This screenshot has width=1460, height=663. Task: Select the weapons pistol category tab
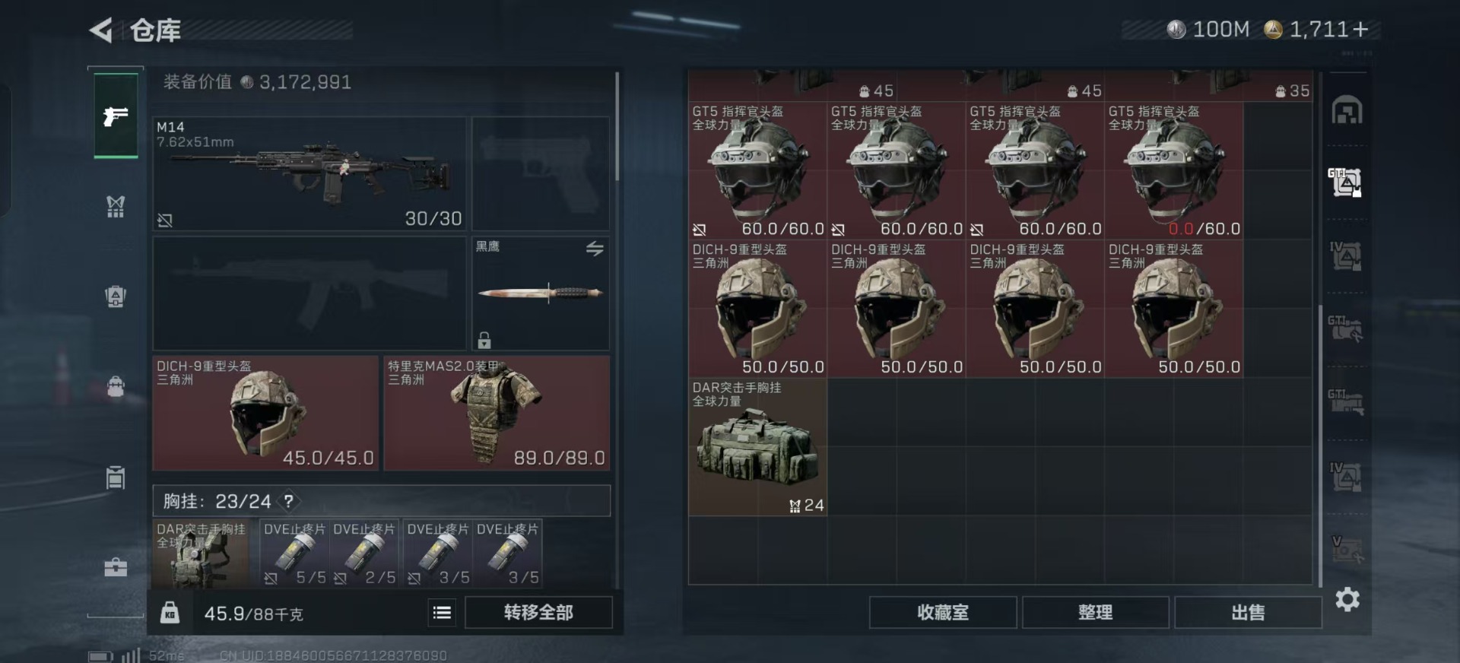click(x=116, y=116)
